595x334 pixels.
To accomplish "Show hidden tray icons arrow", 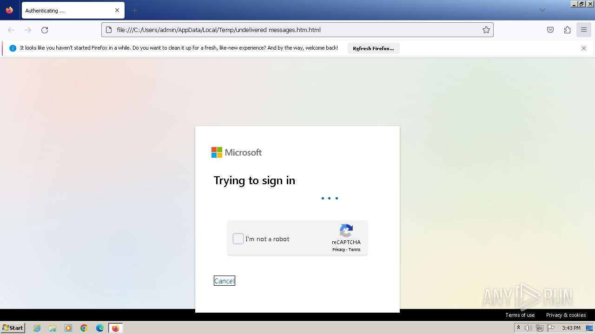I will click(x=518, y=328).
